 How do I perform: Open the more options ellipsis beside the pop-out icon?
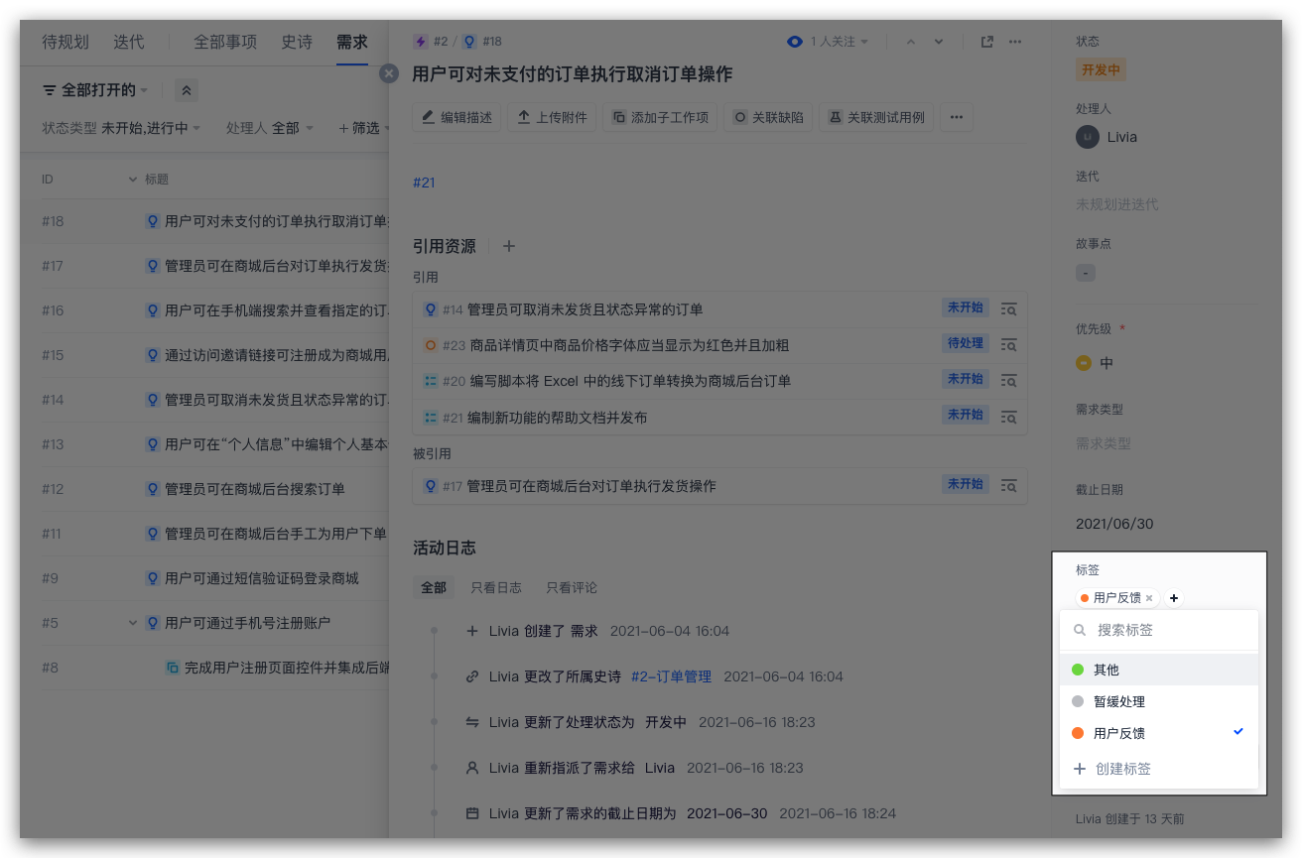click(x=1015, y=42)
